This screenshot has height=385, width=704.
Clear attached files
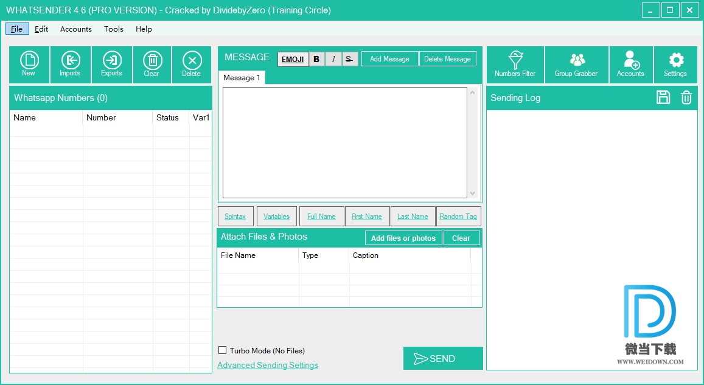click(461, 238)
